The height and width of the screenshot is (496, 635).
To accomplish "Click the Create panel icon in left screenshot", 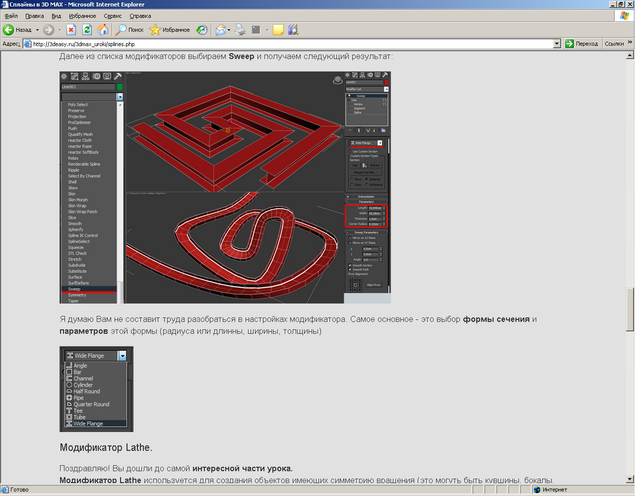I will coord(64,76).
